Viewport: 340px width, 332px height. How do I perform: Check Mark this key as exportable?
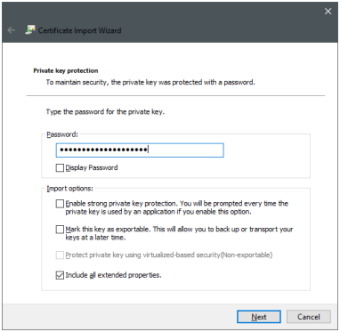pos(60,230)
